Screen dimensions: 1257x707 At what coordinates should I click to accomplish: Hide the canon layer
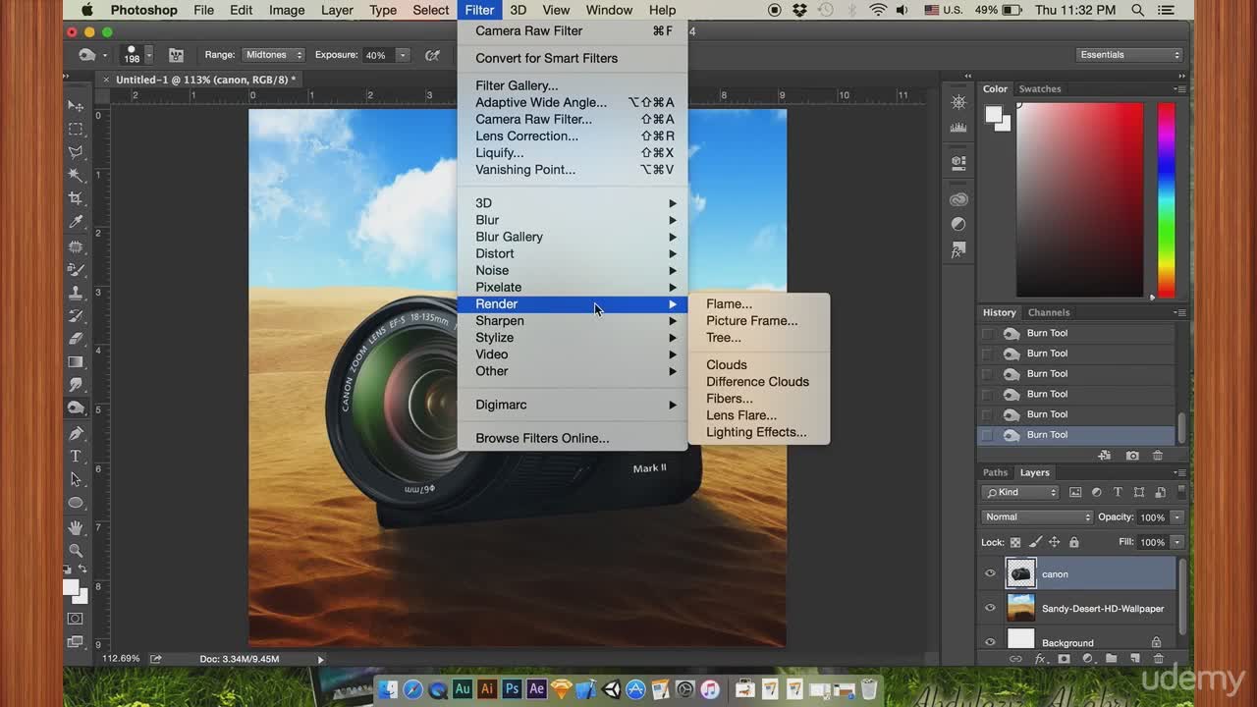point(990,573)
